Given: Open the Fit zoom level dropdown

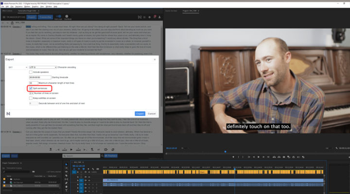Looking at the screenshot, I should (x=185, y=148).
